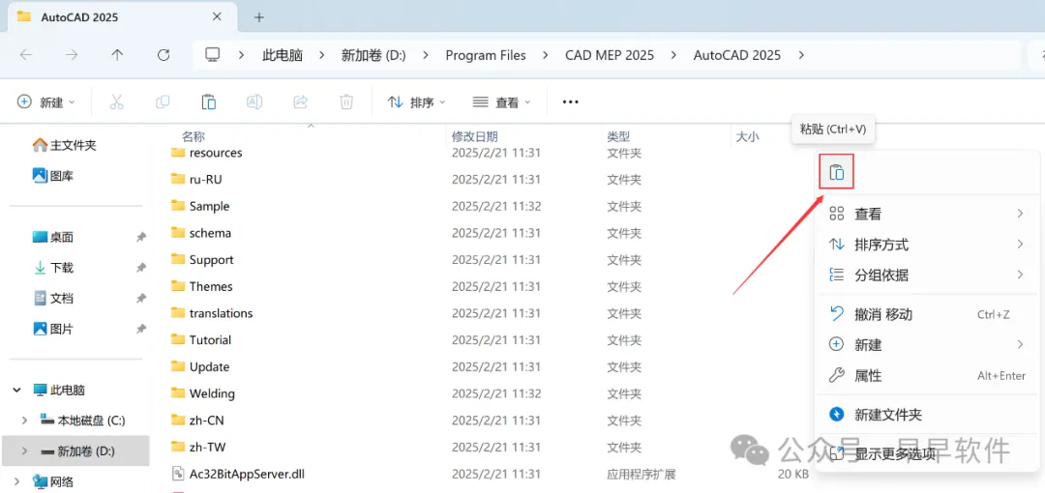Screen dimensions: 1045x493
Task: Go back with the left arrow
Action: 26,55
